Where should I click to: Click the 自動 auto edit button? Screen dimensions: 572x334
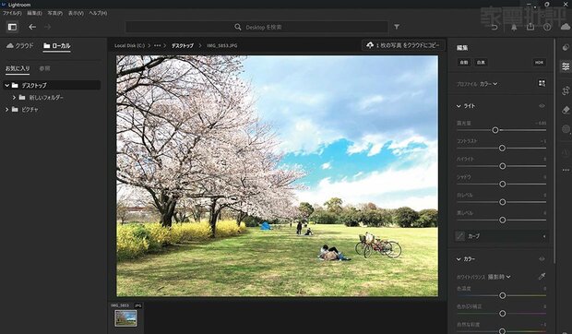pyautogui.click(x=464, y=63)
